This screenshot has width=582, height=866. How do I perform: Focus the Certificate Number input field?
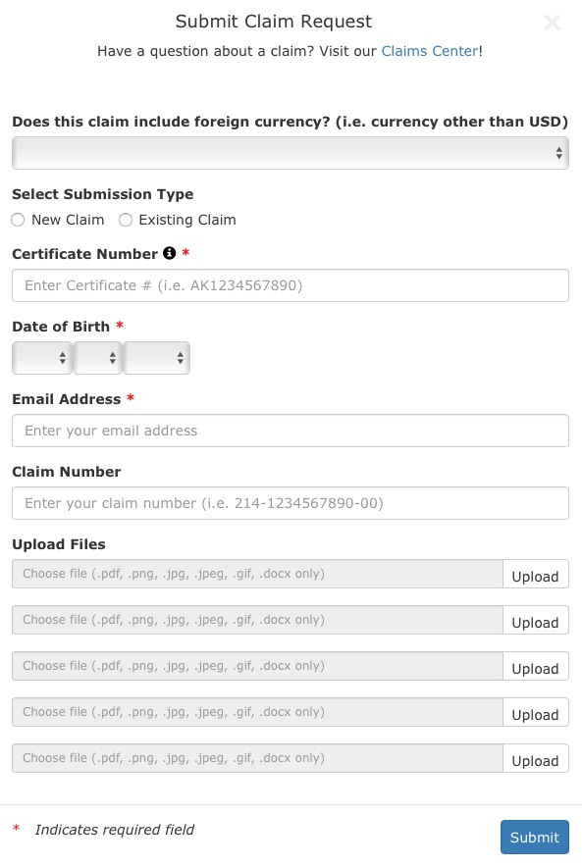(x=291, y=285)
